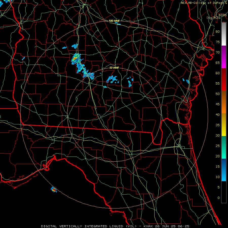This screenshot has width=228, height=228.
Task: Click the 15 value on the scale
Action: (218, 167)
